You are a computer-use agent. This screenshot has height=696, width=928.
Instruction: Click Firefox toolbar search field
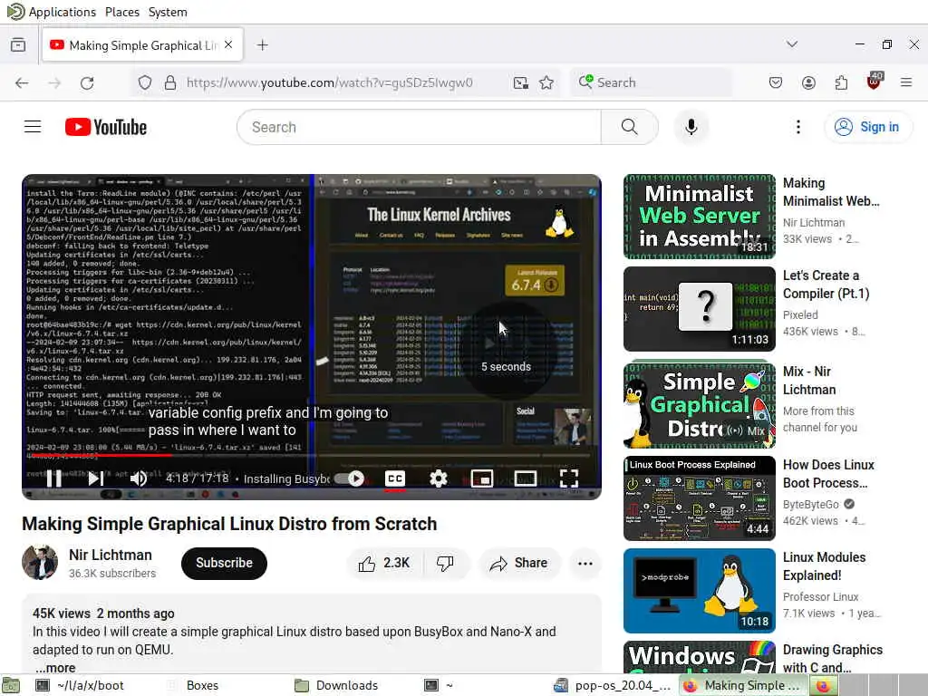[x=651, y=82]
